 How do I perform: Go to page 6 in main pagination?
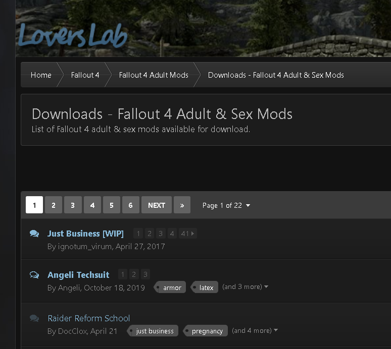(x=131, y=205)
